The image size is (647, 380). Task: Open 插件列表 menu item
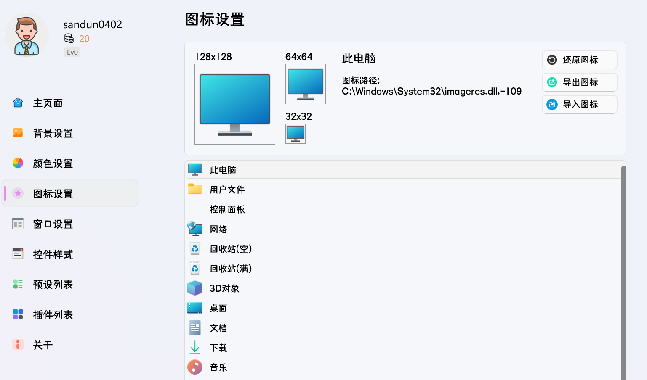[70, 314]
